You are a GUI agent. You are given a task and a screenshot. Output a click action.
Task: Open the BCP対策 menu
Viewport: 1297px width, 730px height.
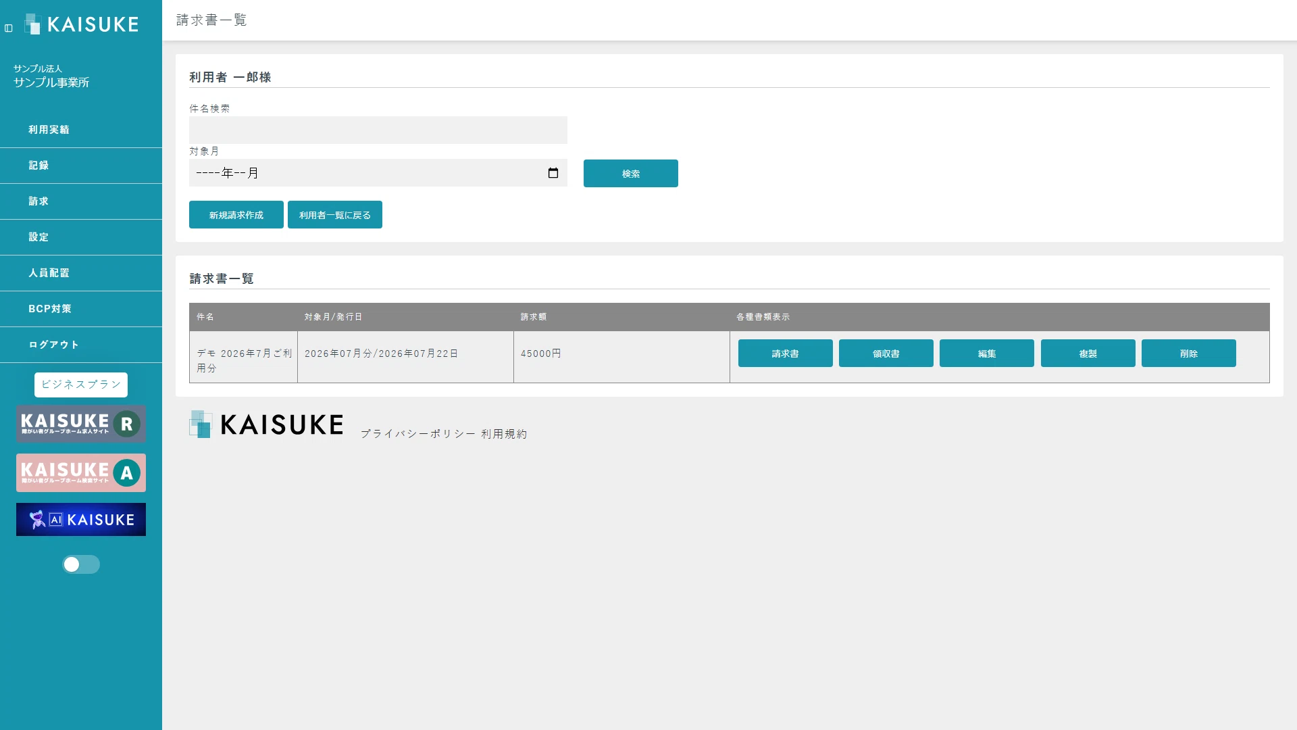[81, 309]
